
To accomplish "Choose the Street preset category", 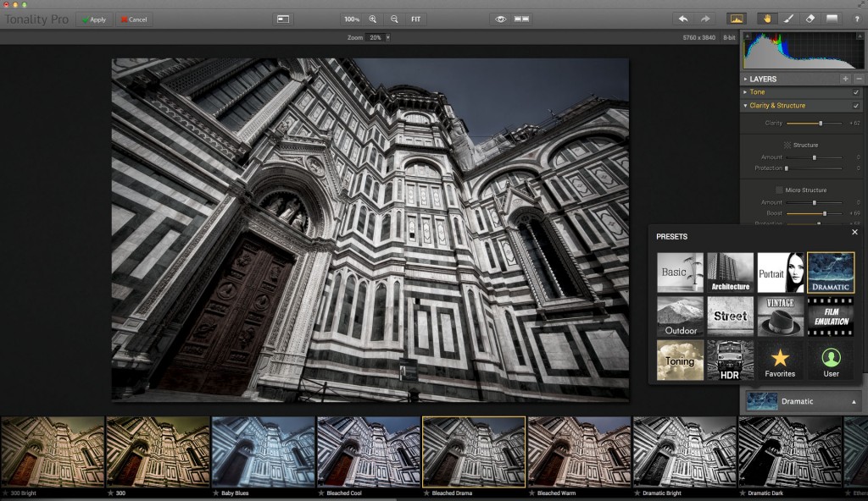I will click(x=730, y=317).
